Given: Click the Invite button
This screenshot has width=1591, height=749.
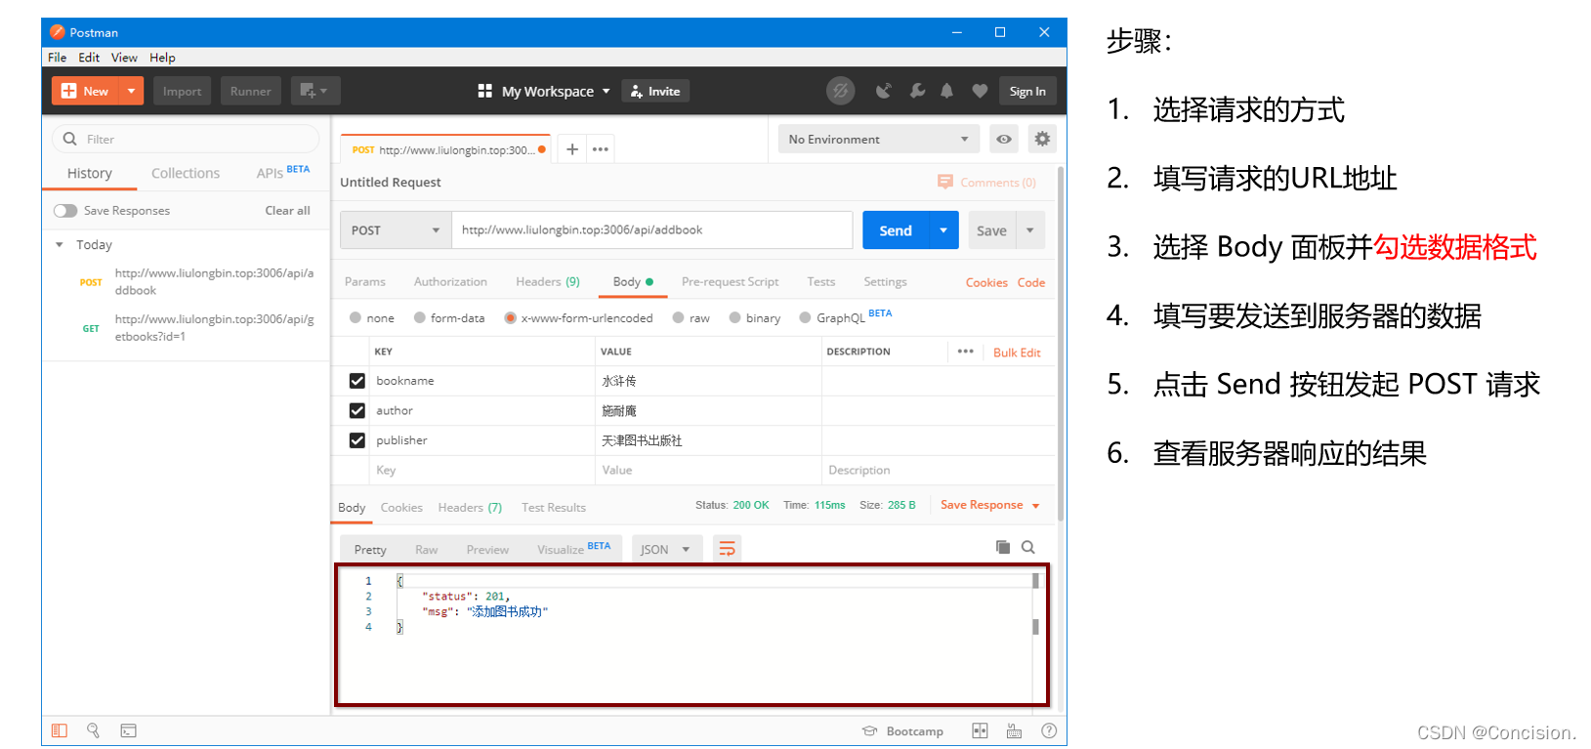Looking at the screenshot, I should [655, 91].
